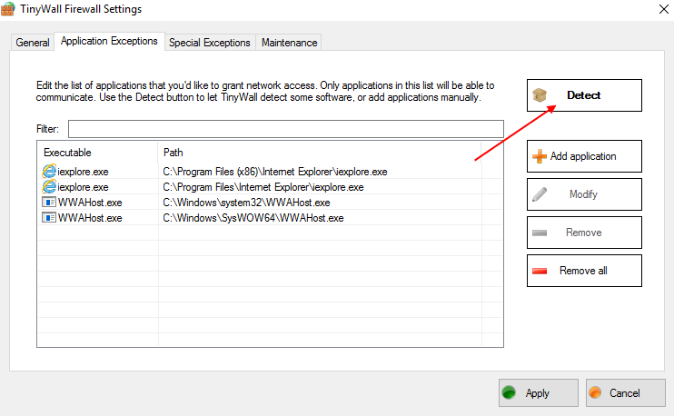Go to the Maintenance tab
674x416 pixels.
[x=289, y=43]
